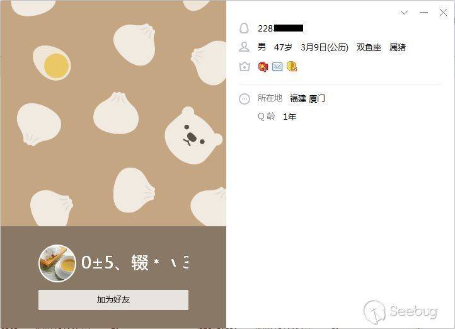The width and height of the screenshot is (455, 329).
Task: Open the red video badge icon
Action: click(x=263, y=67)
